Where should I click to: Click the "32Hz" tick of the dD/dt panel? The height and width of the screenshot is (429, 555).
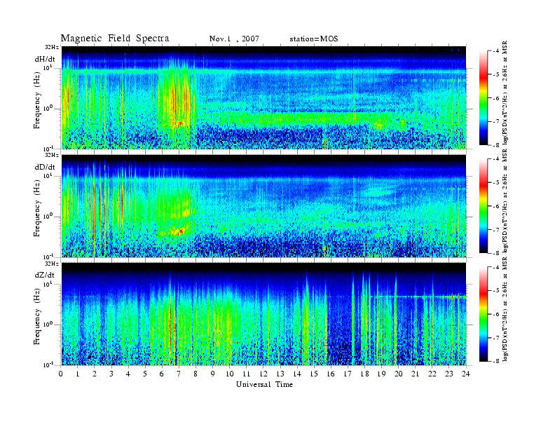click(52, 155)
